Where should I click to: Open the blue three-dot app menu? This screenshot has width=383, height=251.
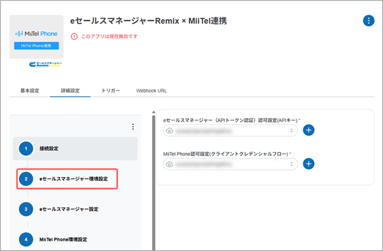click(368, 21)
